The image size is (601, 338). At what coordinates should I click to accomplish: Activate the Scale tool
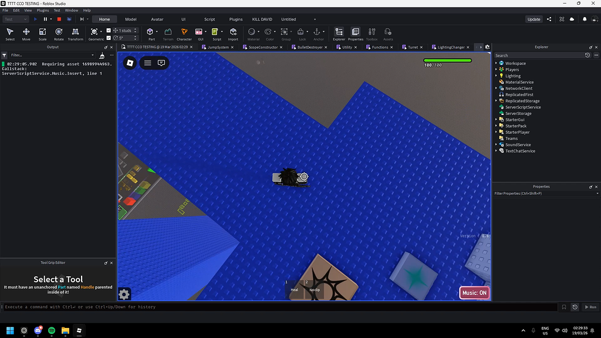point(42,33)
